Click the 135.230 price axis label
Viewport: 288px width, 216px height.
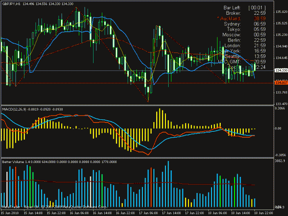(x=281, y=35)
